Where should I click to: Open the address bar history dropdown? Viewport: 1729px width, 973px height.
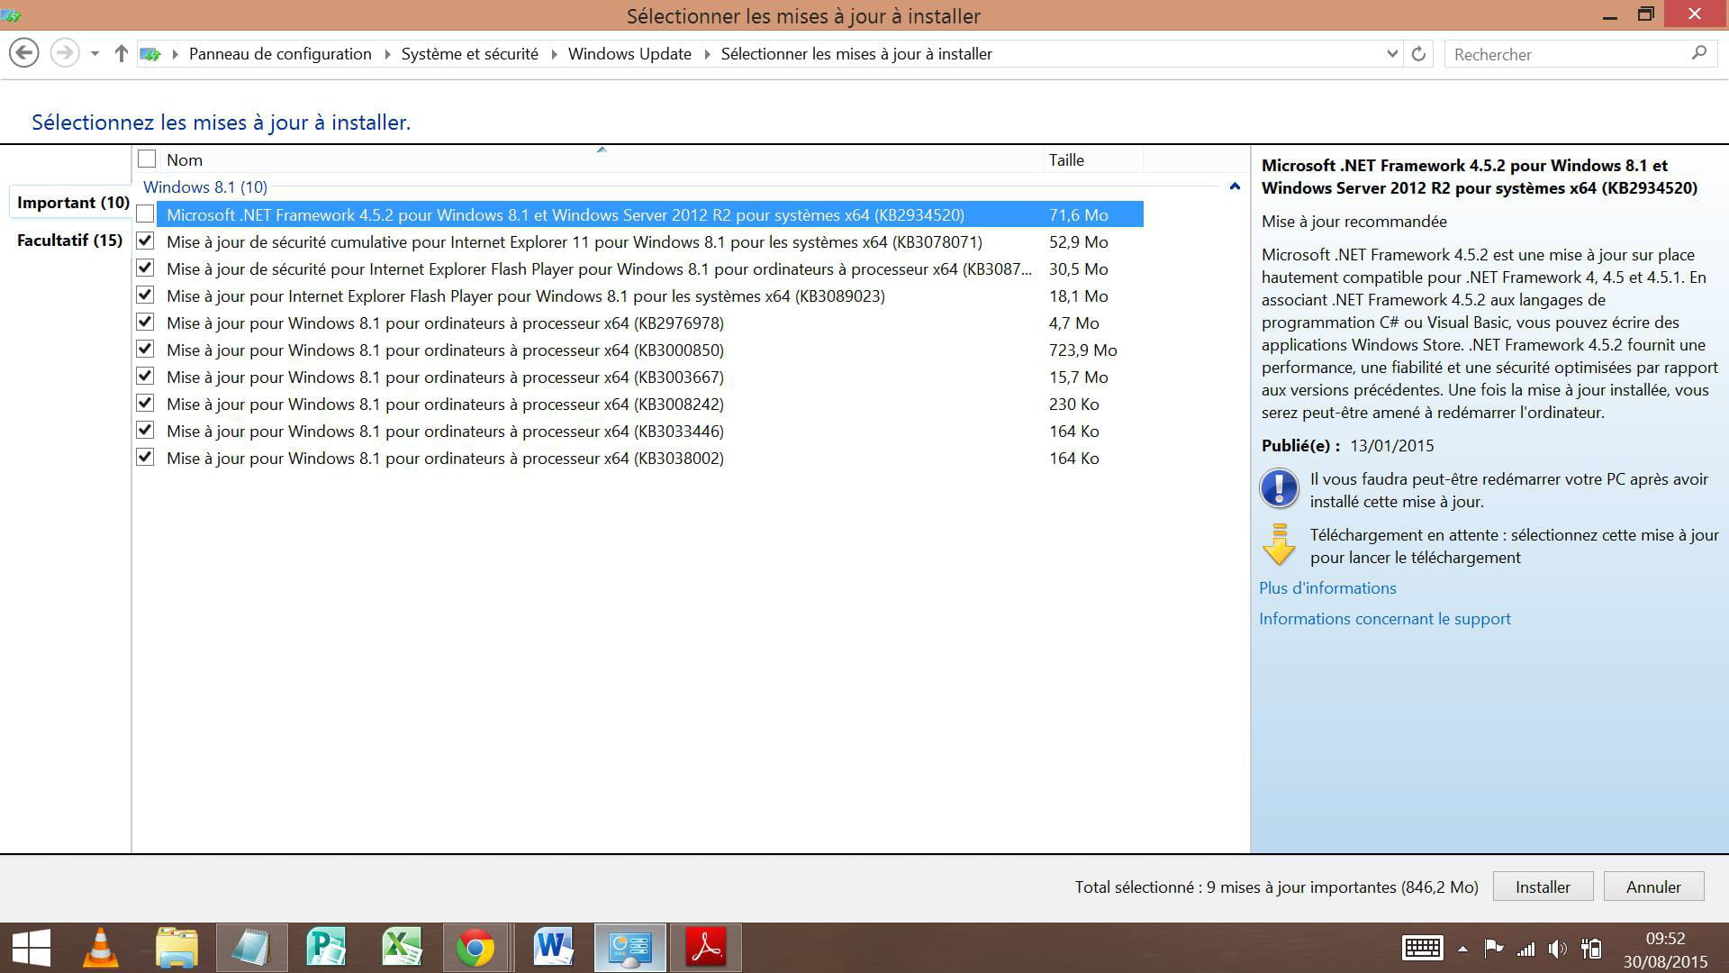[x=1392, y=54]
